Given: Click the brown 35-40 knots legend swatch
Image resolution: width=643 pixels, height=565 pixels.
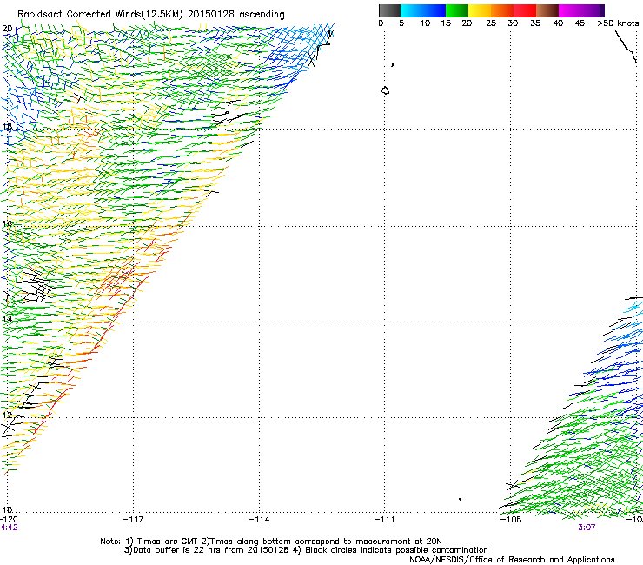Looking at the screenshot, I should point(547,10).
